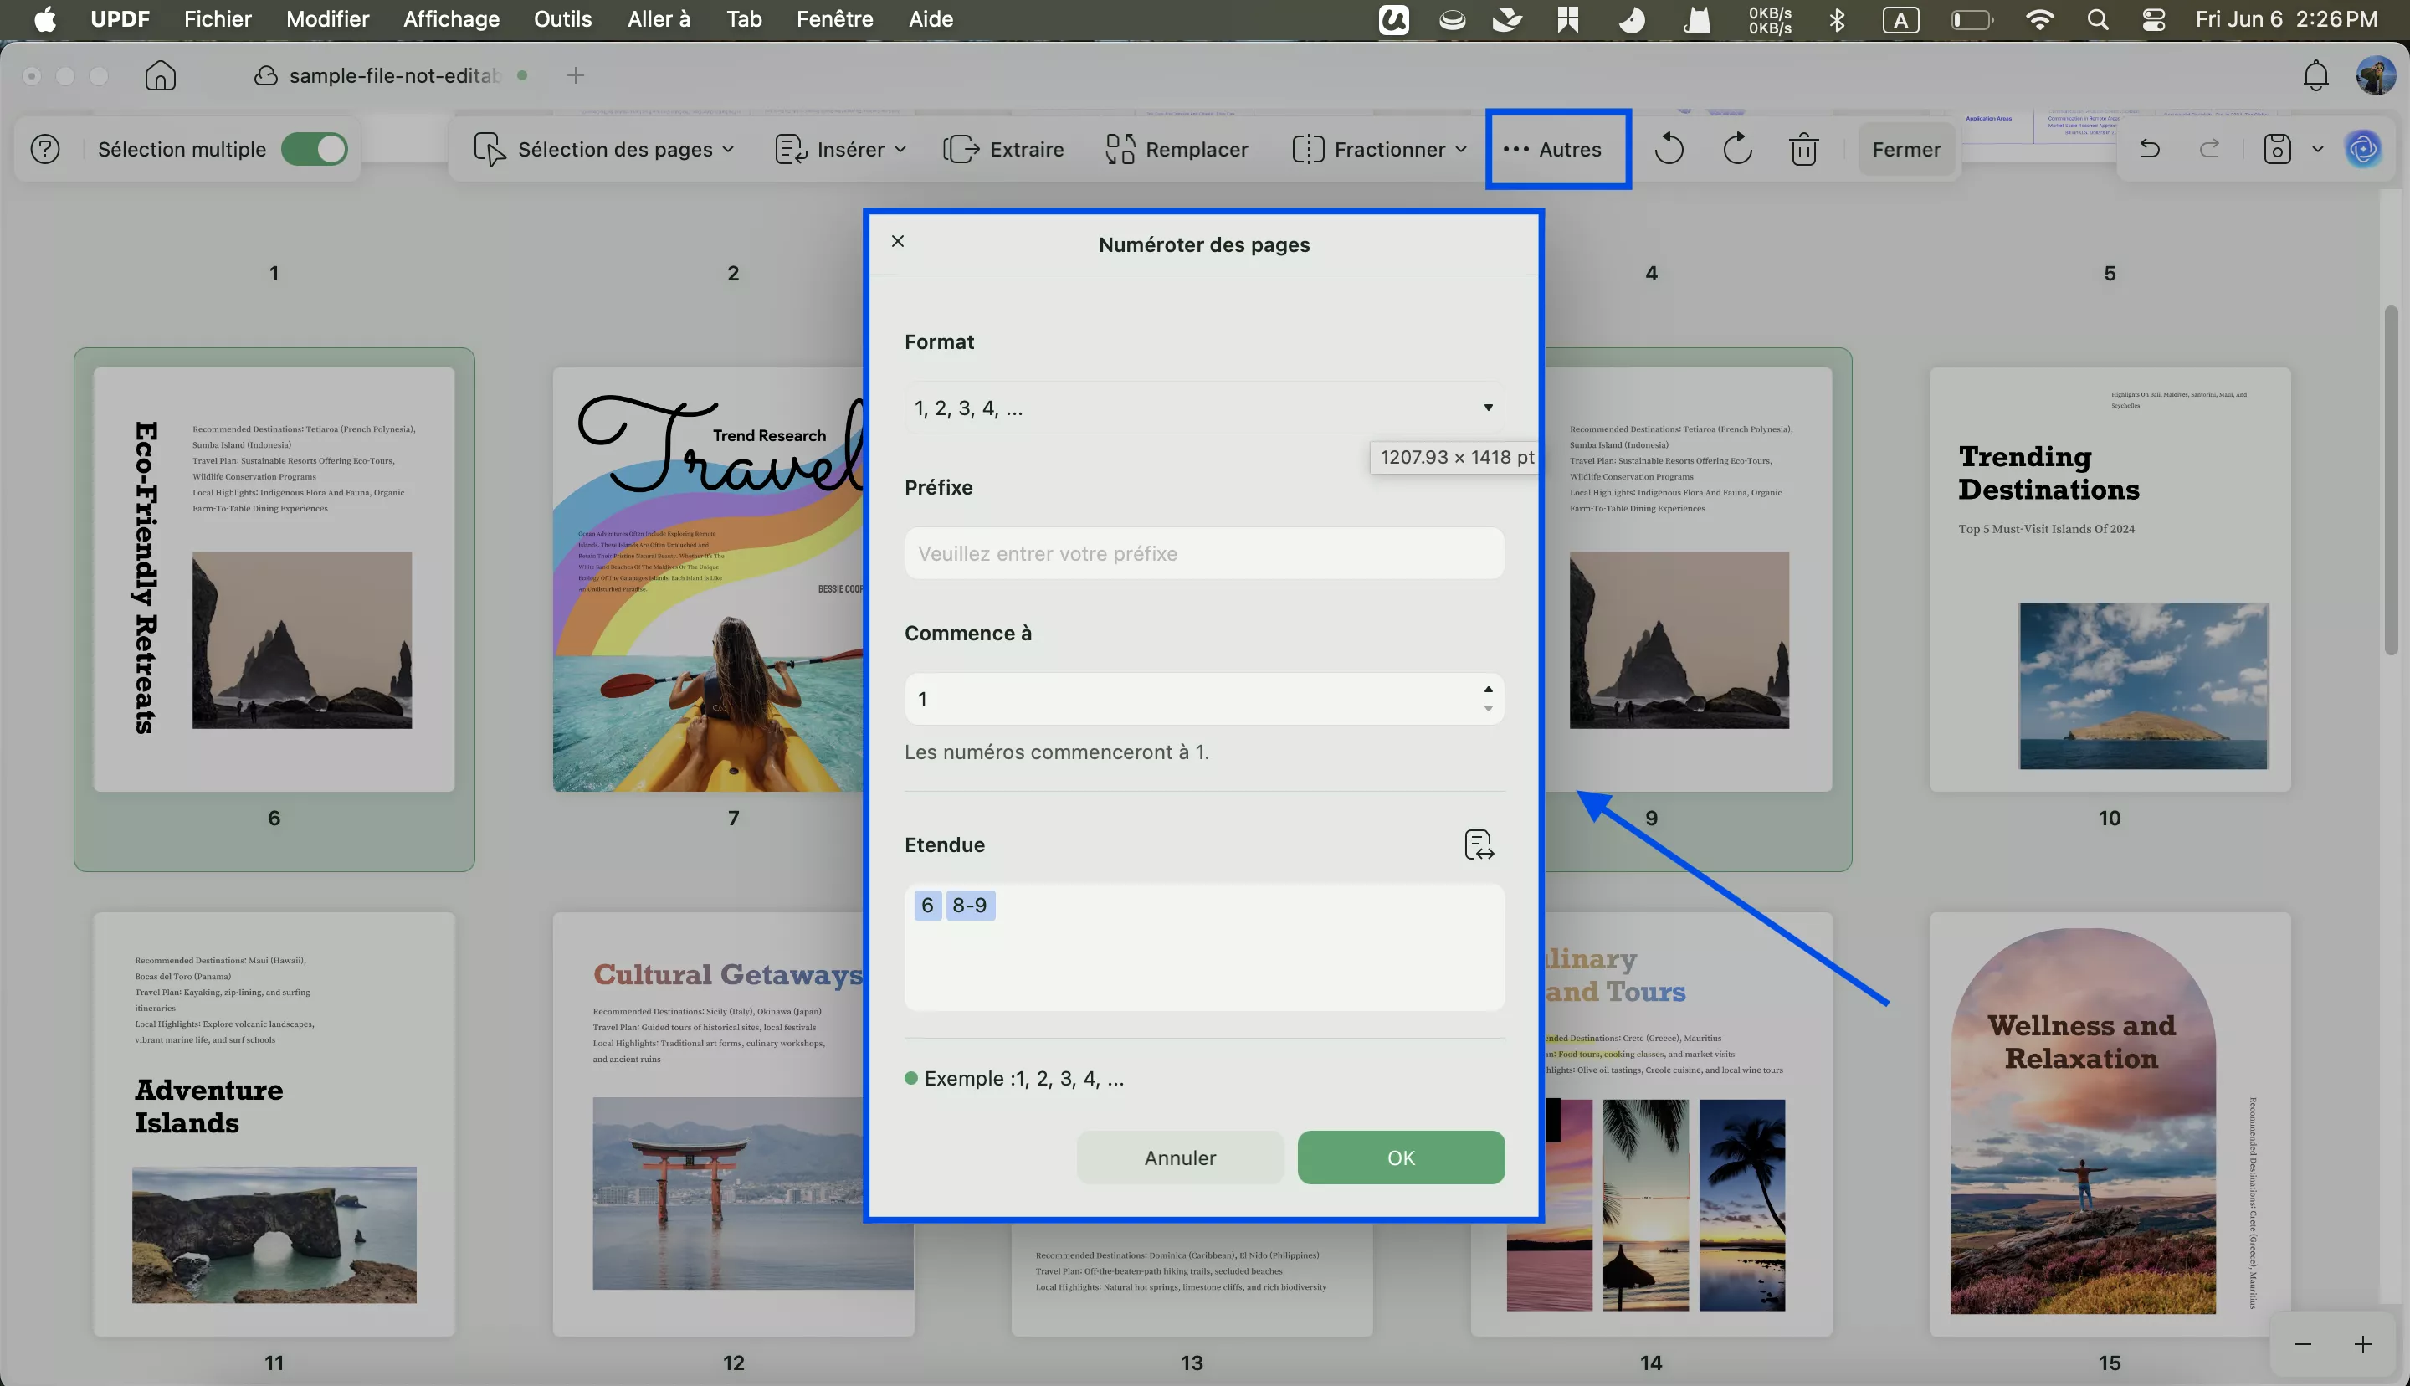The width and height of the screenshot is (2410, 1386).
Task: Open the Format dropdown
Action: tap(1203, 408)
